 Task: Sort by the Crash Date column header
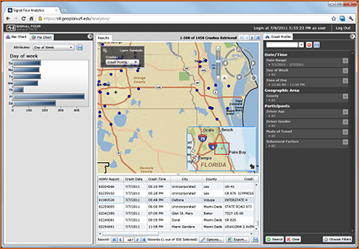(133, 179)
